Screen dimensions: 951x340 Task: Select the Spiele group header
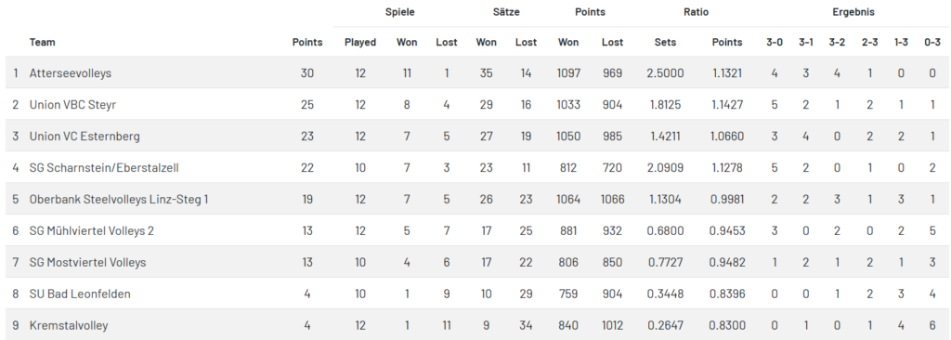(x=400, y=11)
